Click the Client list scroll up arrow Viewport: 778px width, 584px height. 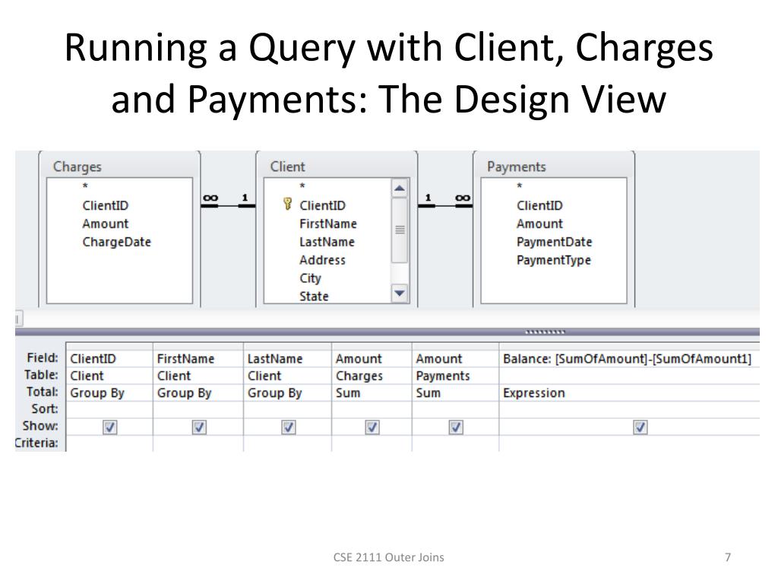(400, 189)
